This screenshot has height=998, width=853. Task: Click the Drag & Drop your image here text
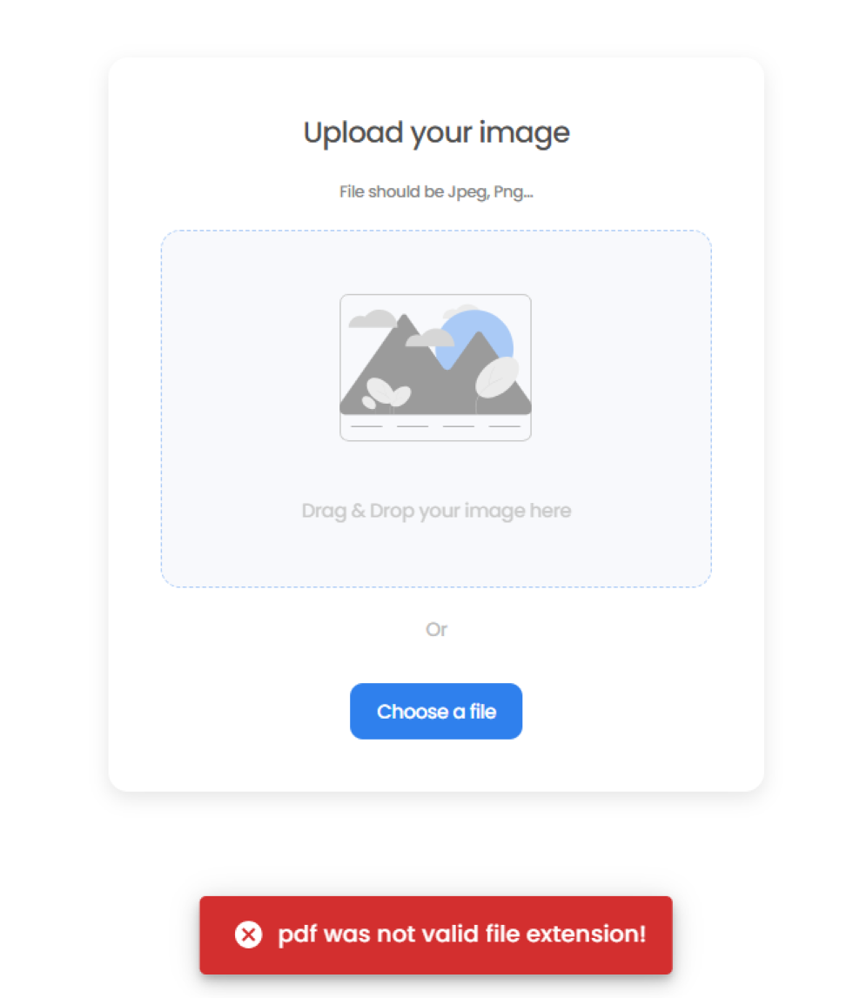click(x=436, y=511)
